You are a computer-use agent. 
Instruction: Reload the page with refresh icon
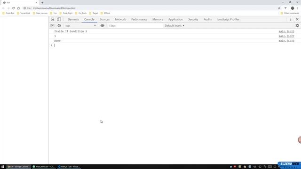pos(14,8)
